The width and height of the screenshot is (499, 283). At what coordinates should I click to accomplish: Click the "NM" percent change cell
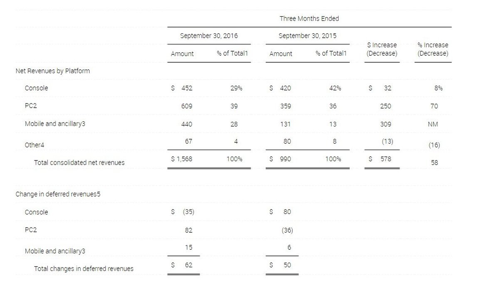432,124
